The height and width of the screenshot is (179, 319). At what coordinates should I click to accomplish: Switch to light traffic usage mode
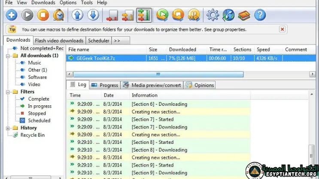(x=113, y=16)
